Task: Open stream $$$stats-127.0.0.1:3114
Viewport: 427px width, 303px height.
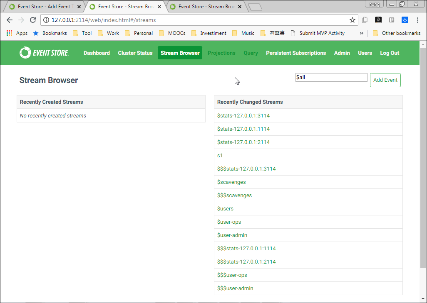Action: tap(246, 169)
